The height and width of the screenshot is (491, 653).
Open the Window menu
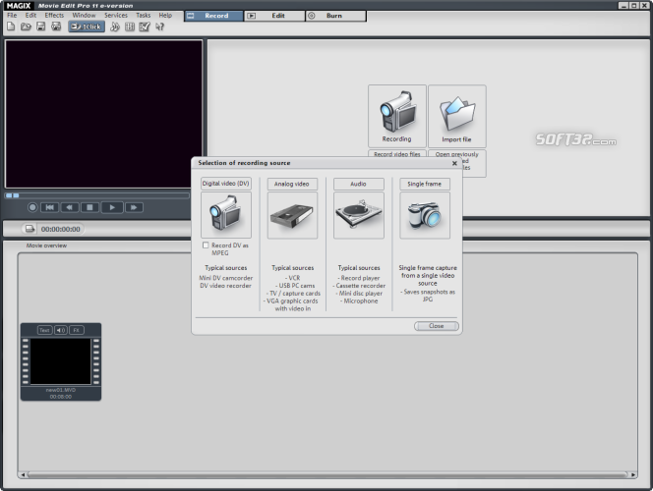[84, 16]
